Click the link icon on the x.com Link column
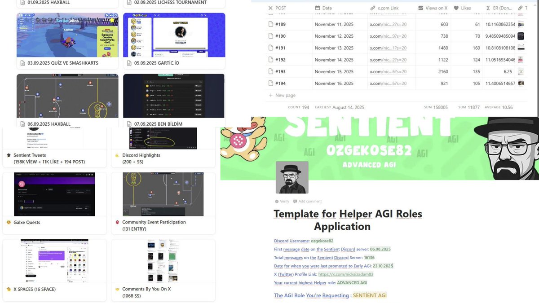This screenshot has width=539, height=303. pyautogui.click(x=373, y=8)
